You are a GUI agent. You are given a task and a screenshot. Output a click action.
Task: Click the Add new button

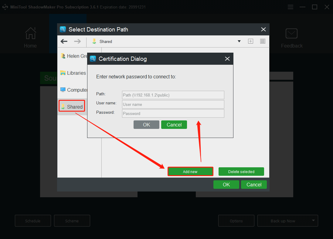coord(190,172)
